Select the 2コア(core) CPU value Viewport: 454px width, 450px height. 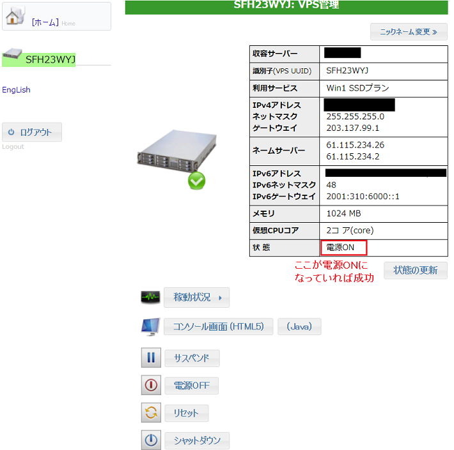350,230
